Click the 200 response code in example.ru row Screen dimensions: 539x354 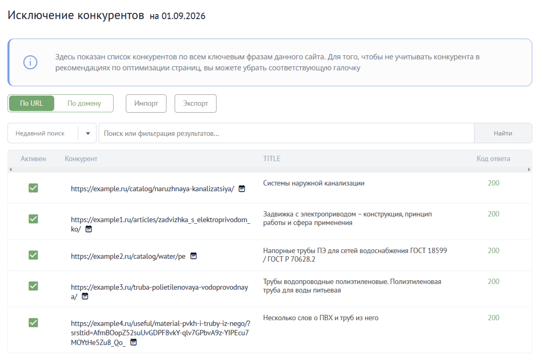click(493, 183)
